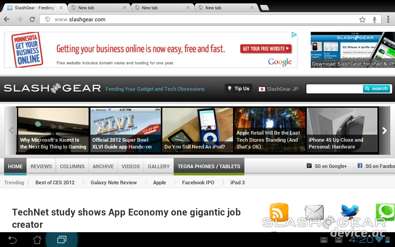Open trending link Galaxy Note Review

click(x=114, y=182)
